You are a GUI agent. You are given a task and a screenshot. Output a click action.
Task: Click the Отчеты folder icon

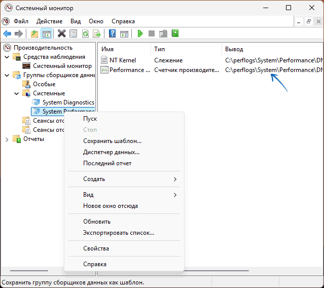click(x=17, y=139)
